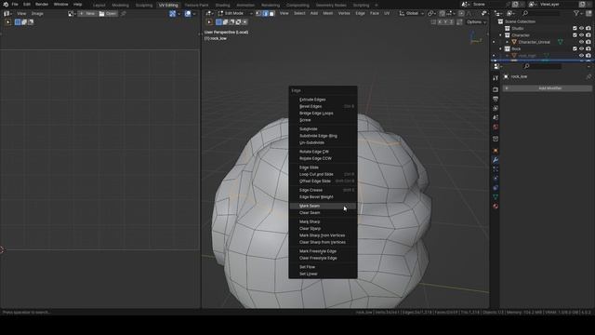The height and width of the screenshot is (335, 595).
Task: Open the Tool properties tab icon
Action: click(x=496, y=78)
